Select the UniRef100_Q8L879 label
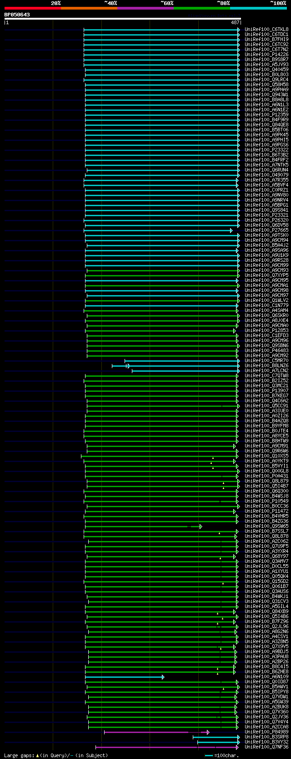 click(x=266, y=481)
